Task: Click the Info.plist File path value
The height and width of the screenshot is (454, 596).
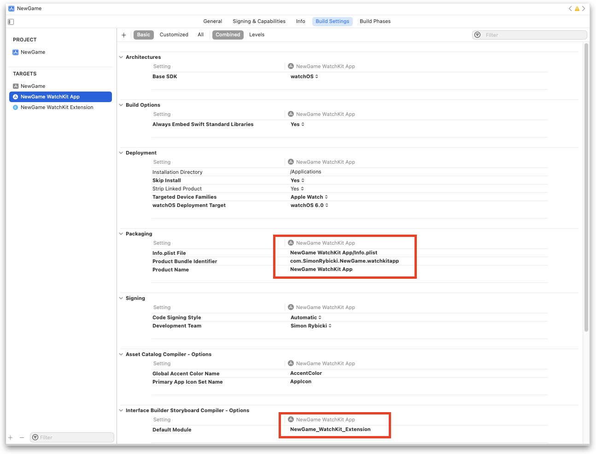Action: [x=334, y=253]
